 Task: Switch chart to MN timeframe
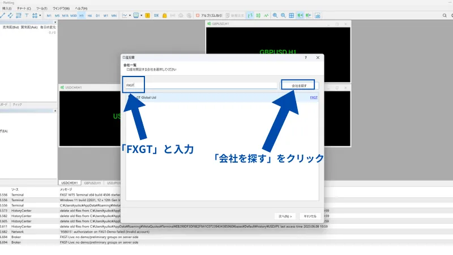(x=114, y=16)
